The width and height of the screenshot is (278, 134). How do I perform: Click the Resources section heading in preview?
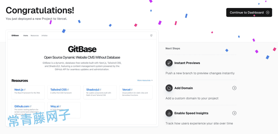point(20,81)
